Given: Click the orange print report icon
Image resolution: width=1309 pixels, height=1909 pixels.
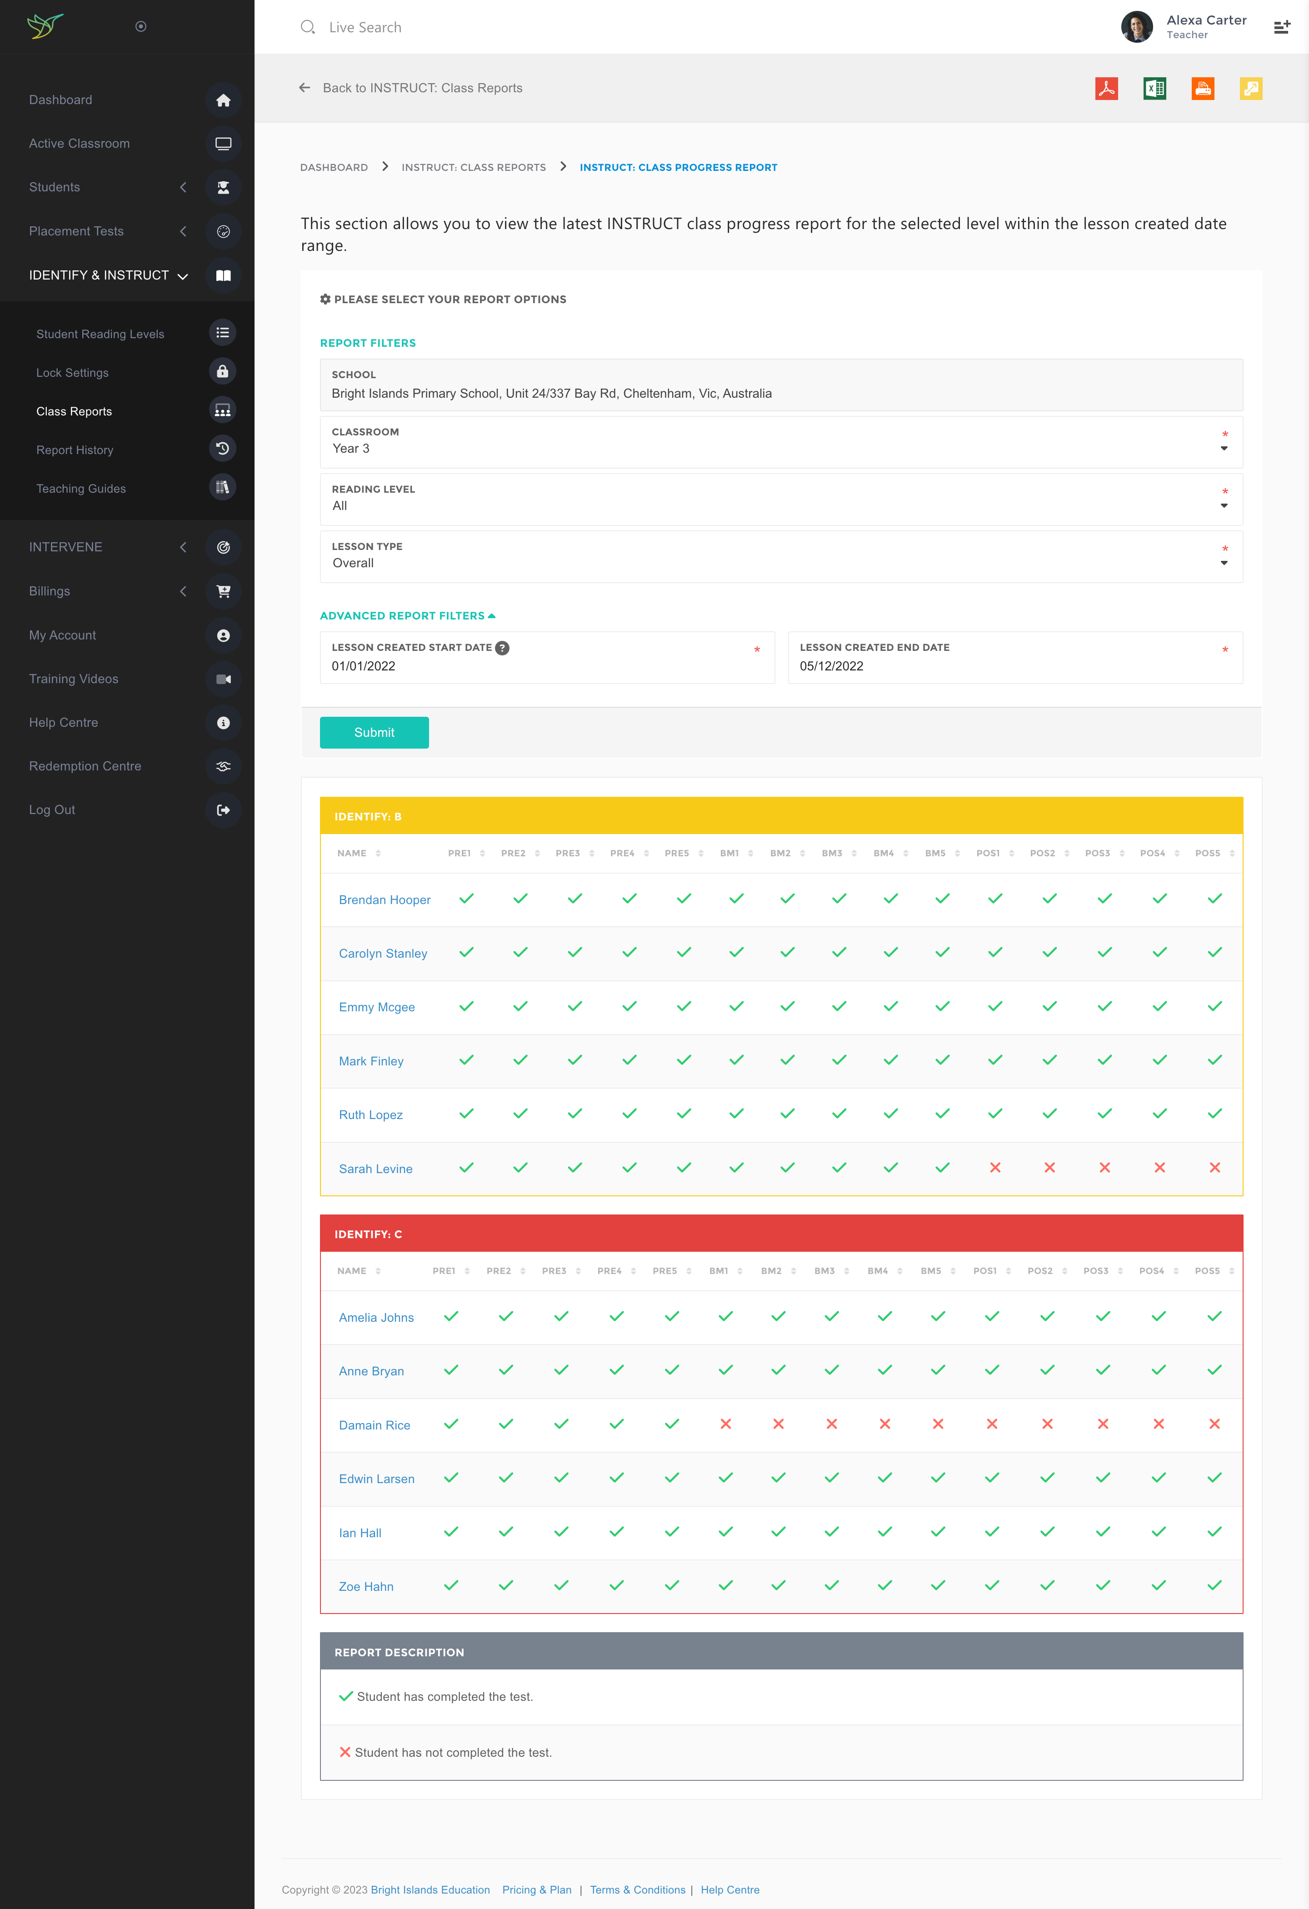Looking at the screenshot, I should tap(1202, 88).
